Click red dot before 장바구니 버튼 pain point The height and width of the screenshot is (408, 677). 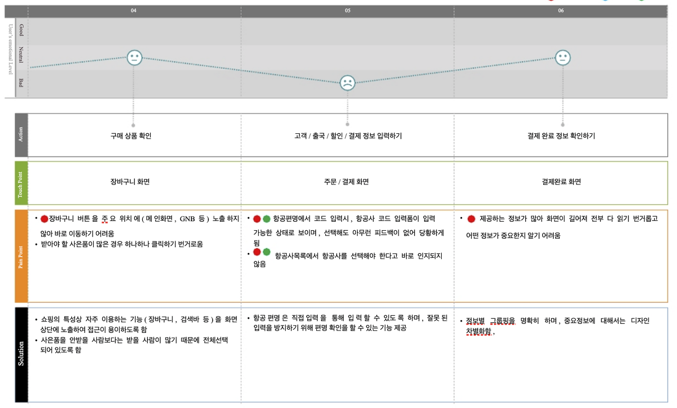click(44, 219)
